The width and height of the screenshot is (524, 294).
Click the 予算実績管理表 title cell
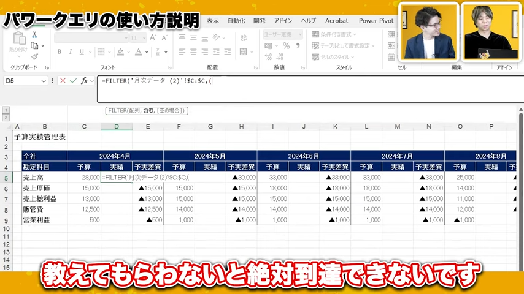(x=40, y=137)
